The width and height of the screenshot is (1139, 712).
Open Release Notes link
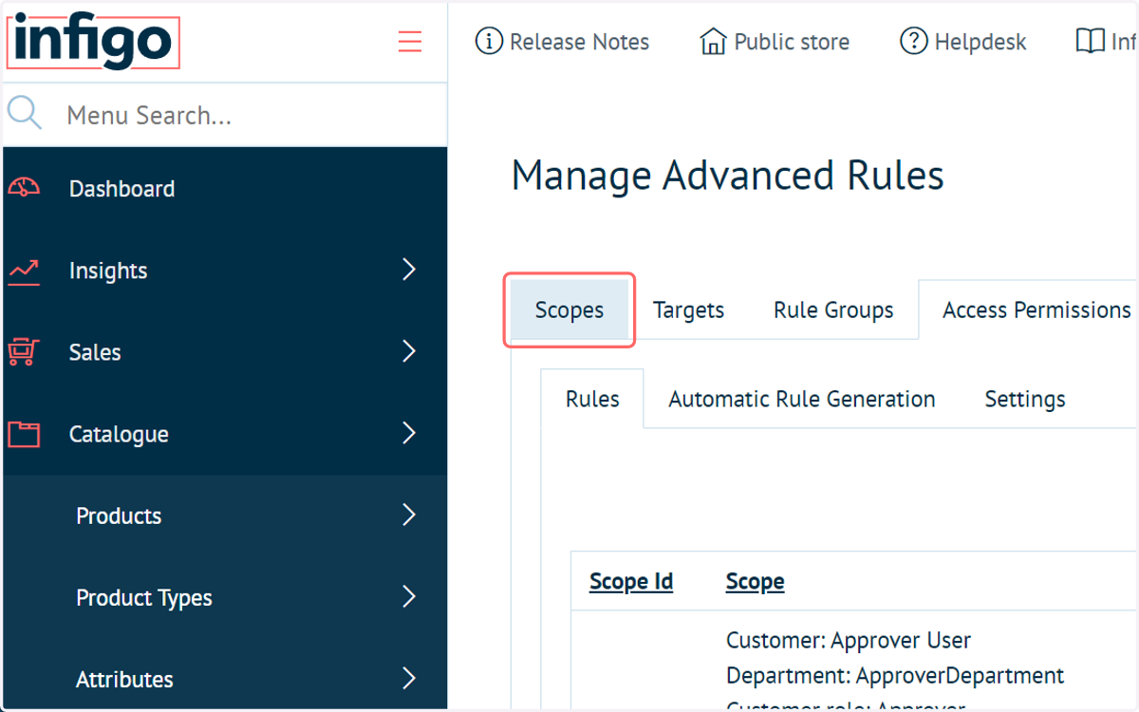pyautogui.click(x=579, y=42)
